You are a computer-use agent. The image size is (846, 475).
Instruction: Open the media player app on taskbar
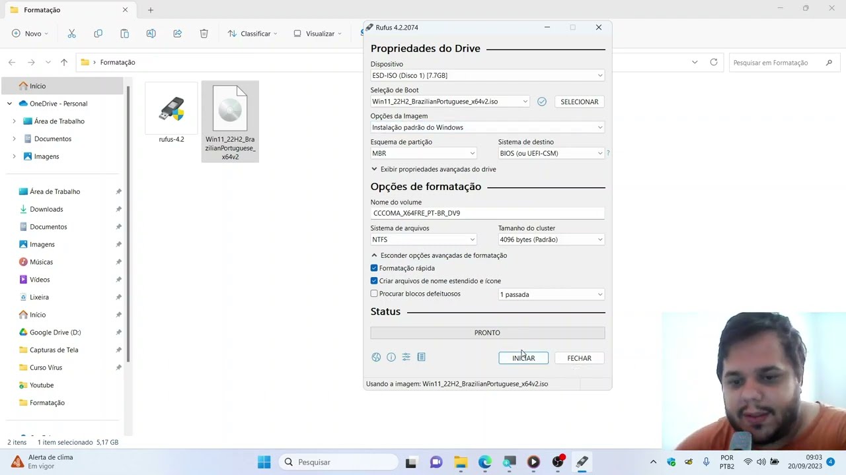[533, 462]
